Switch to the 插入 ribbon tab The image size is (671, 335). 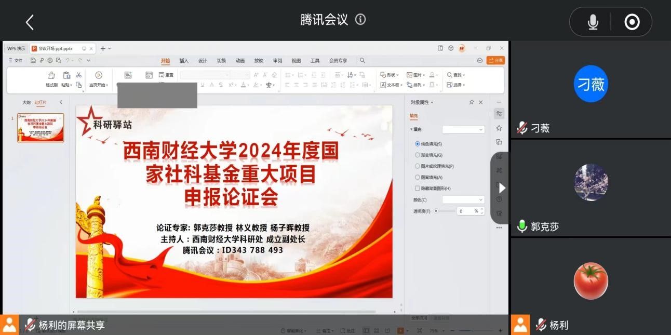click(x=183, y=61)
